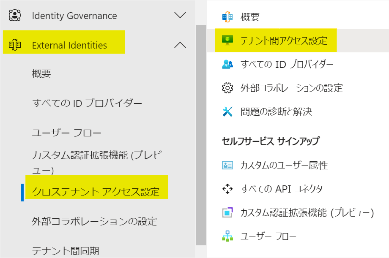Open カスタム認証拡張機能 (プレビュー) in the left sidebar
The image size is (389, 258).
[x=97, y=163]
